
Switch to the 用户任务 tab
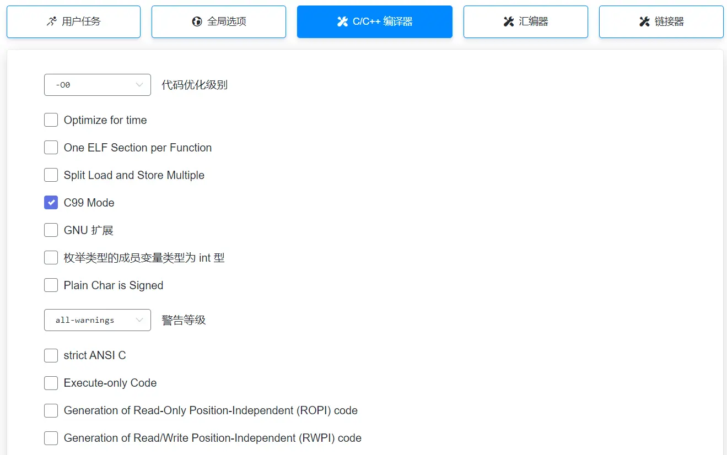pyautogui.click(x=73, y=21)
